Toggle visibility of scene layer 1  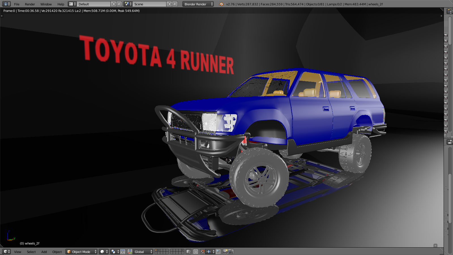(x=156, y=250)
